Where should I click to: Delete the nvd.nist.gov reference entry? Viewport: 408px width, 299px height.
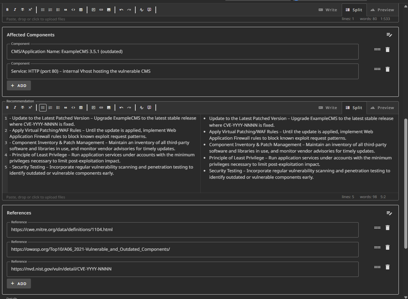tap(387, 267)
